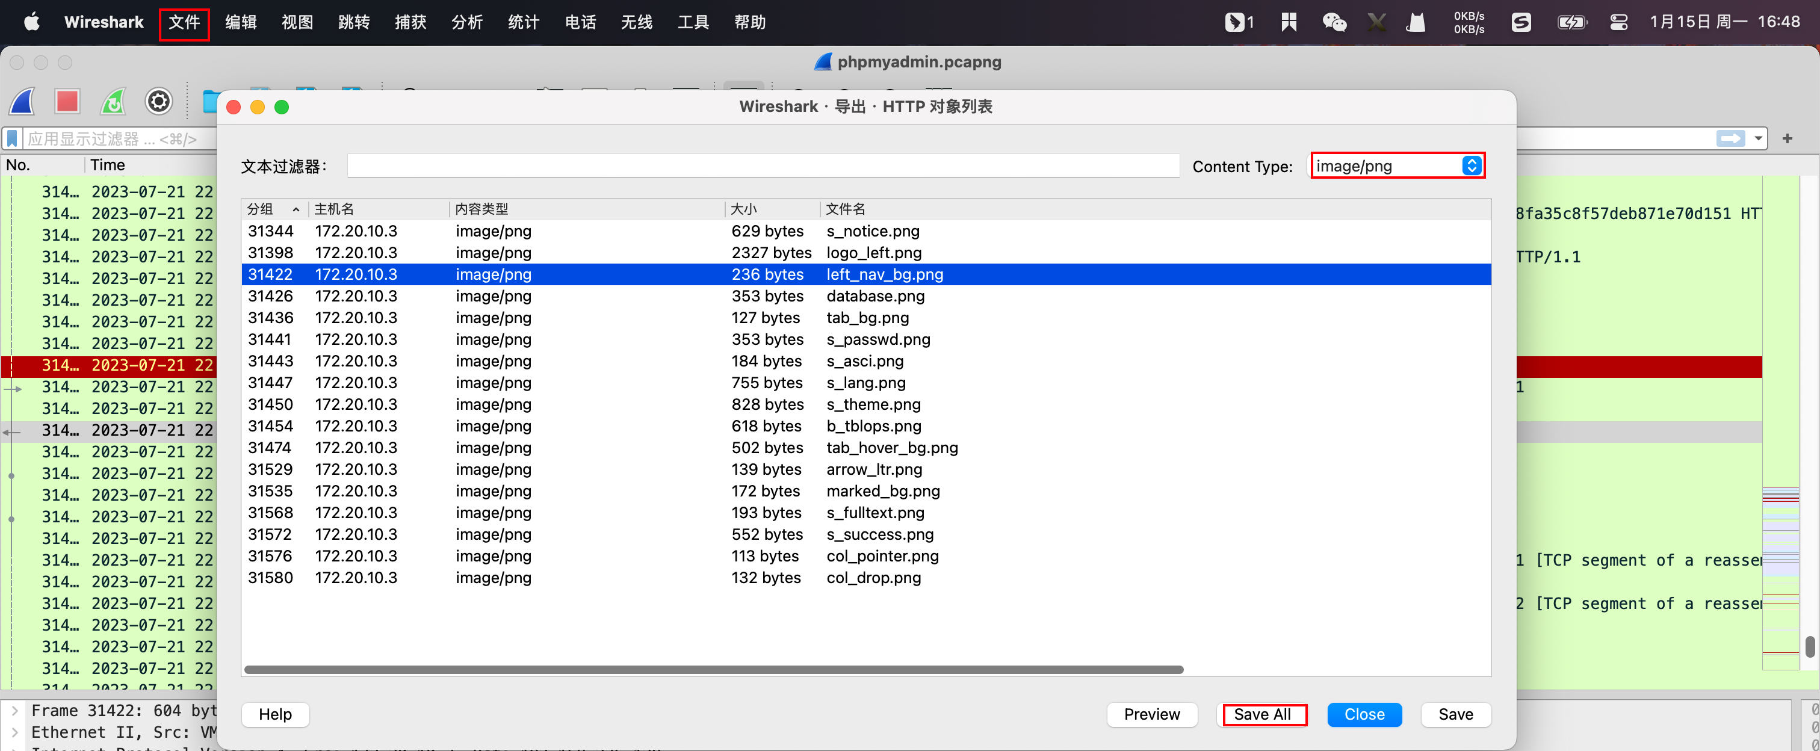The height and width of the screenshot is (751, 1820).
Task: Open the 工具 menu
Action: (693, 22)
